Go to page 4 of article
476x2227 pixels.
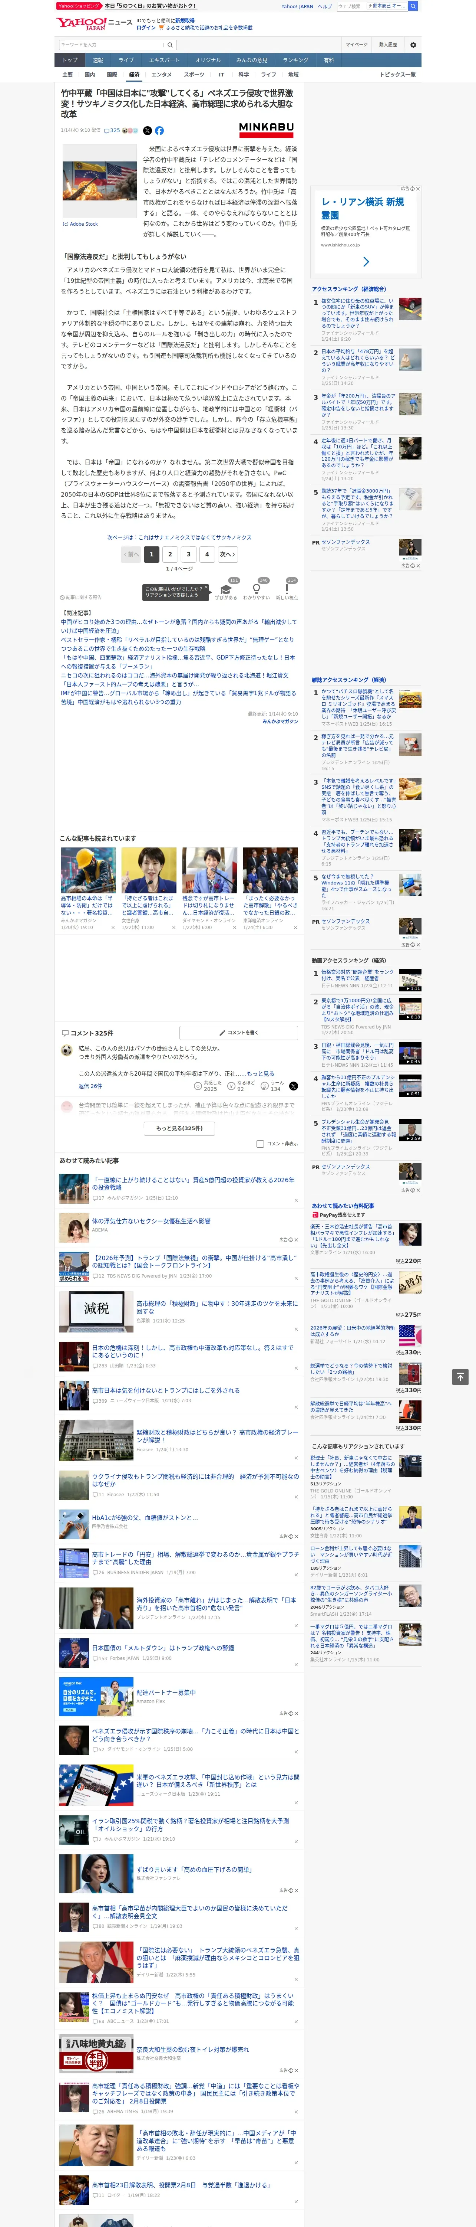coord(206,554)
